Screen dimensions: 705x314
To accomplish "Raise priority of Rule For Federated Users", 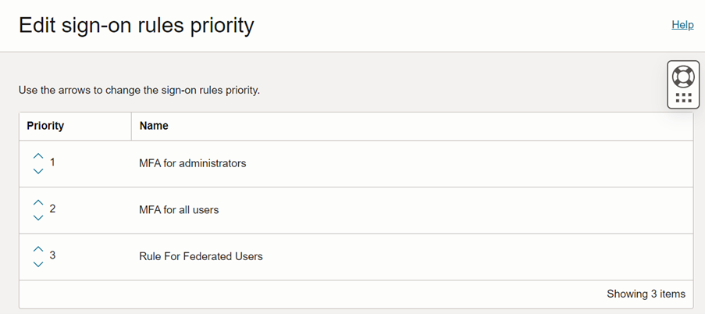I will pos(38,248).
